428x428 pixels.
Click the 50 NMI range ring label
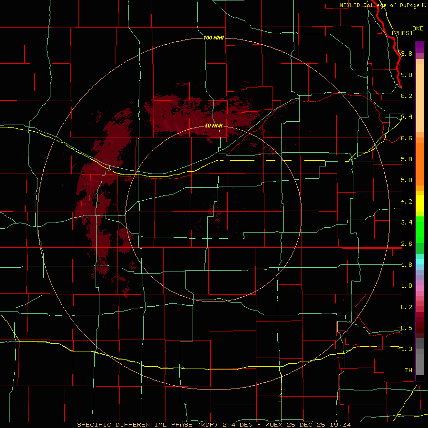(x=214, y=126)
